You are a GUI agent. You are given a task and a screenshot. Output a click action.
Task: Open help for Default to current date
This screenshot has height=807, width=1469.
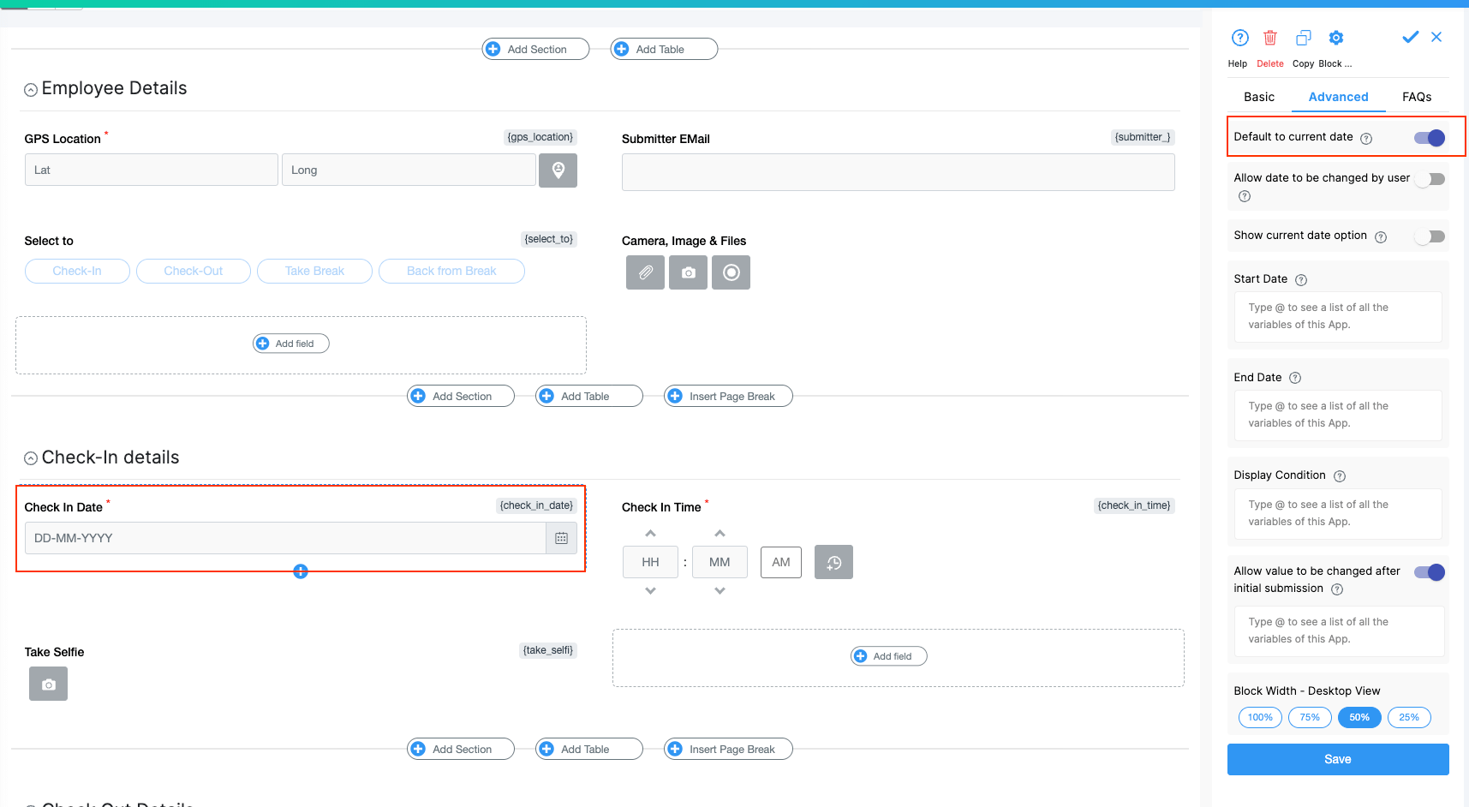[x=1366, y=138]
